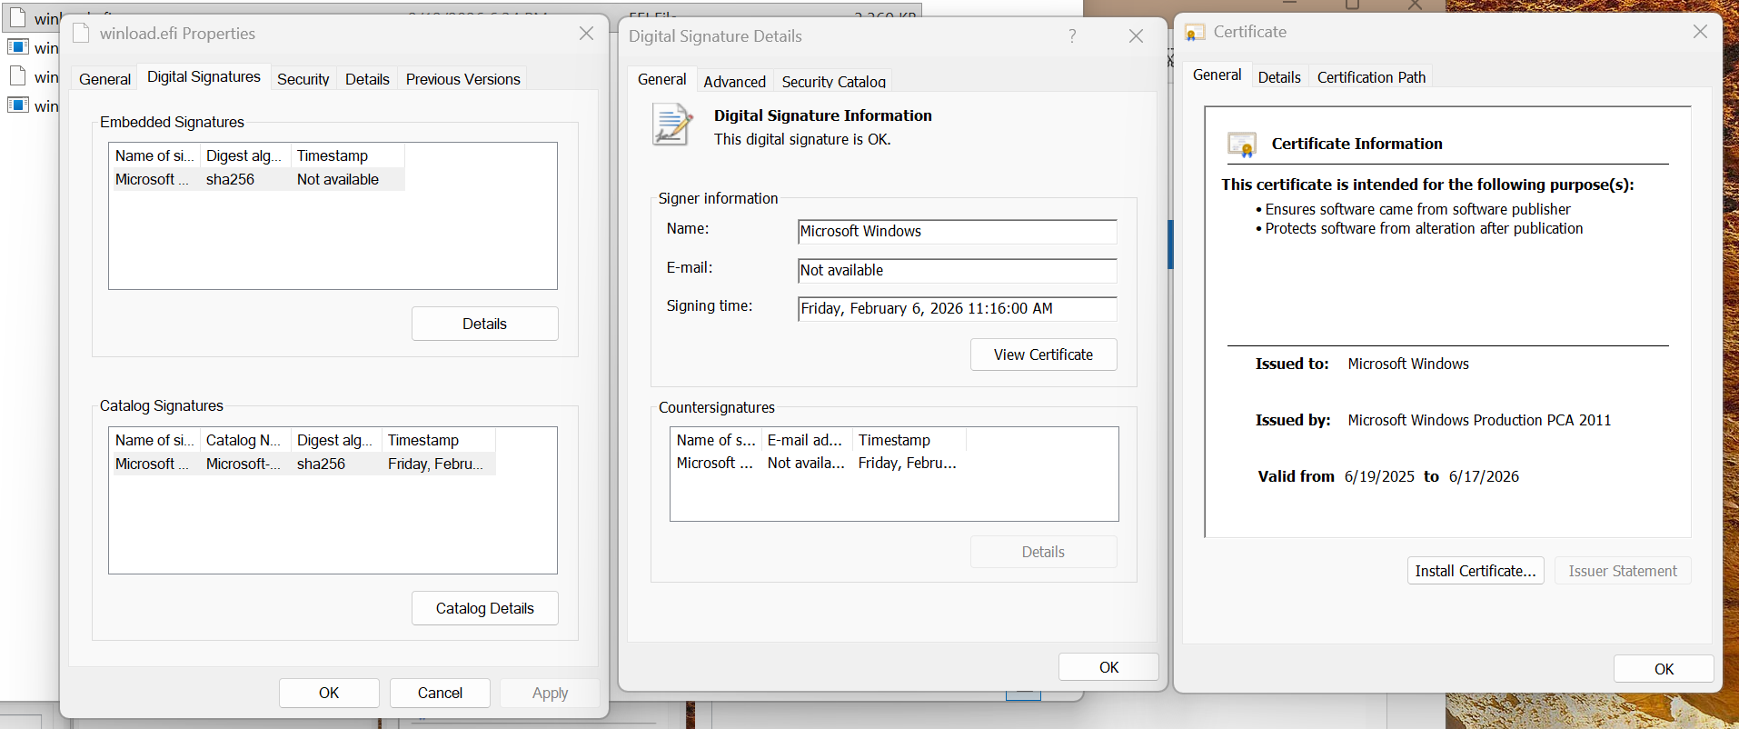
Task: Click the Microsoft-... catalog name cell
Action: pos(243,464)
